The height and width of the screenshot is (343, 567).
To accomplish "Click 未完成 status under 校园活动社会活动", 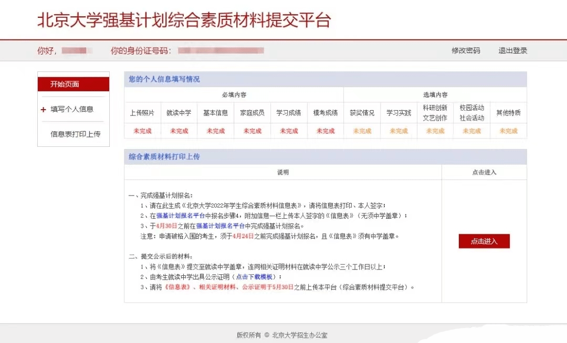I will click(471, 131).
